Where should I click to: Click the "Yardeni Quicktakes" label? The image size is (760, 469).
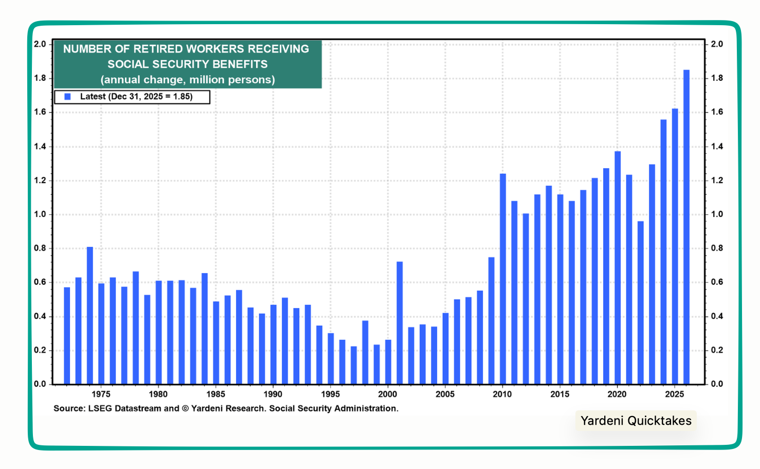(x=636, y=421)
